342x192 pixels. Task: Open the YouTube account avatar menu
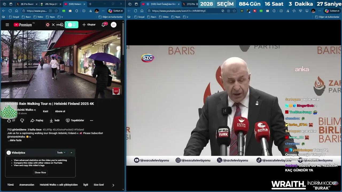[x=114, y=25]
